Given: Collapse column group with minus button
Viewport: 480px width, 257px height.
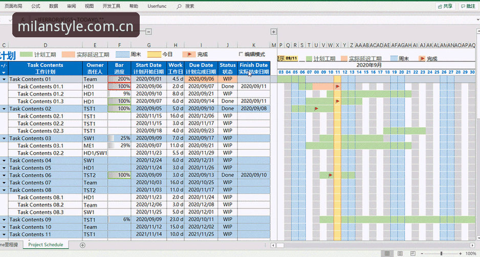Looking at the screenshot, I should point(148,32).
